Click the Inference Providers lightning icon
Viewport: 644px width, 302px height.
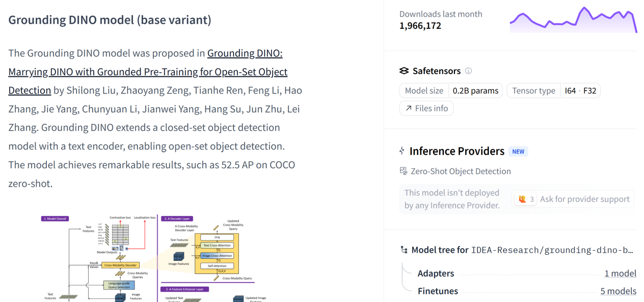[x=403, y=151]
